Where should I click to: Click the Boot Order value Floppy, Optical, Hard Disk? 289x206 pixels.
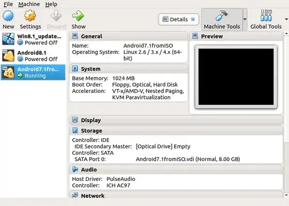(145, 84)
